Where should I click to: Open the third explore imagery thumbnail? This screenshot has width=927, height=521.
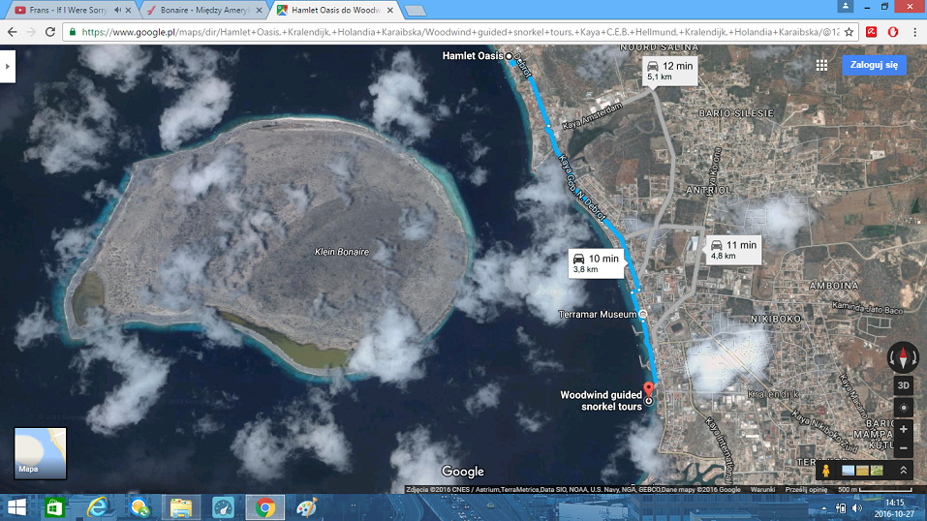point(877,471)
